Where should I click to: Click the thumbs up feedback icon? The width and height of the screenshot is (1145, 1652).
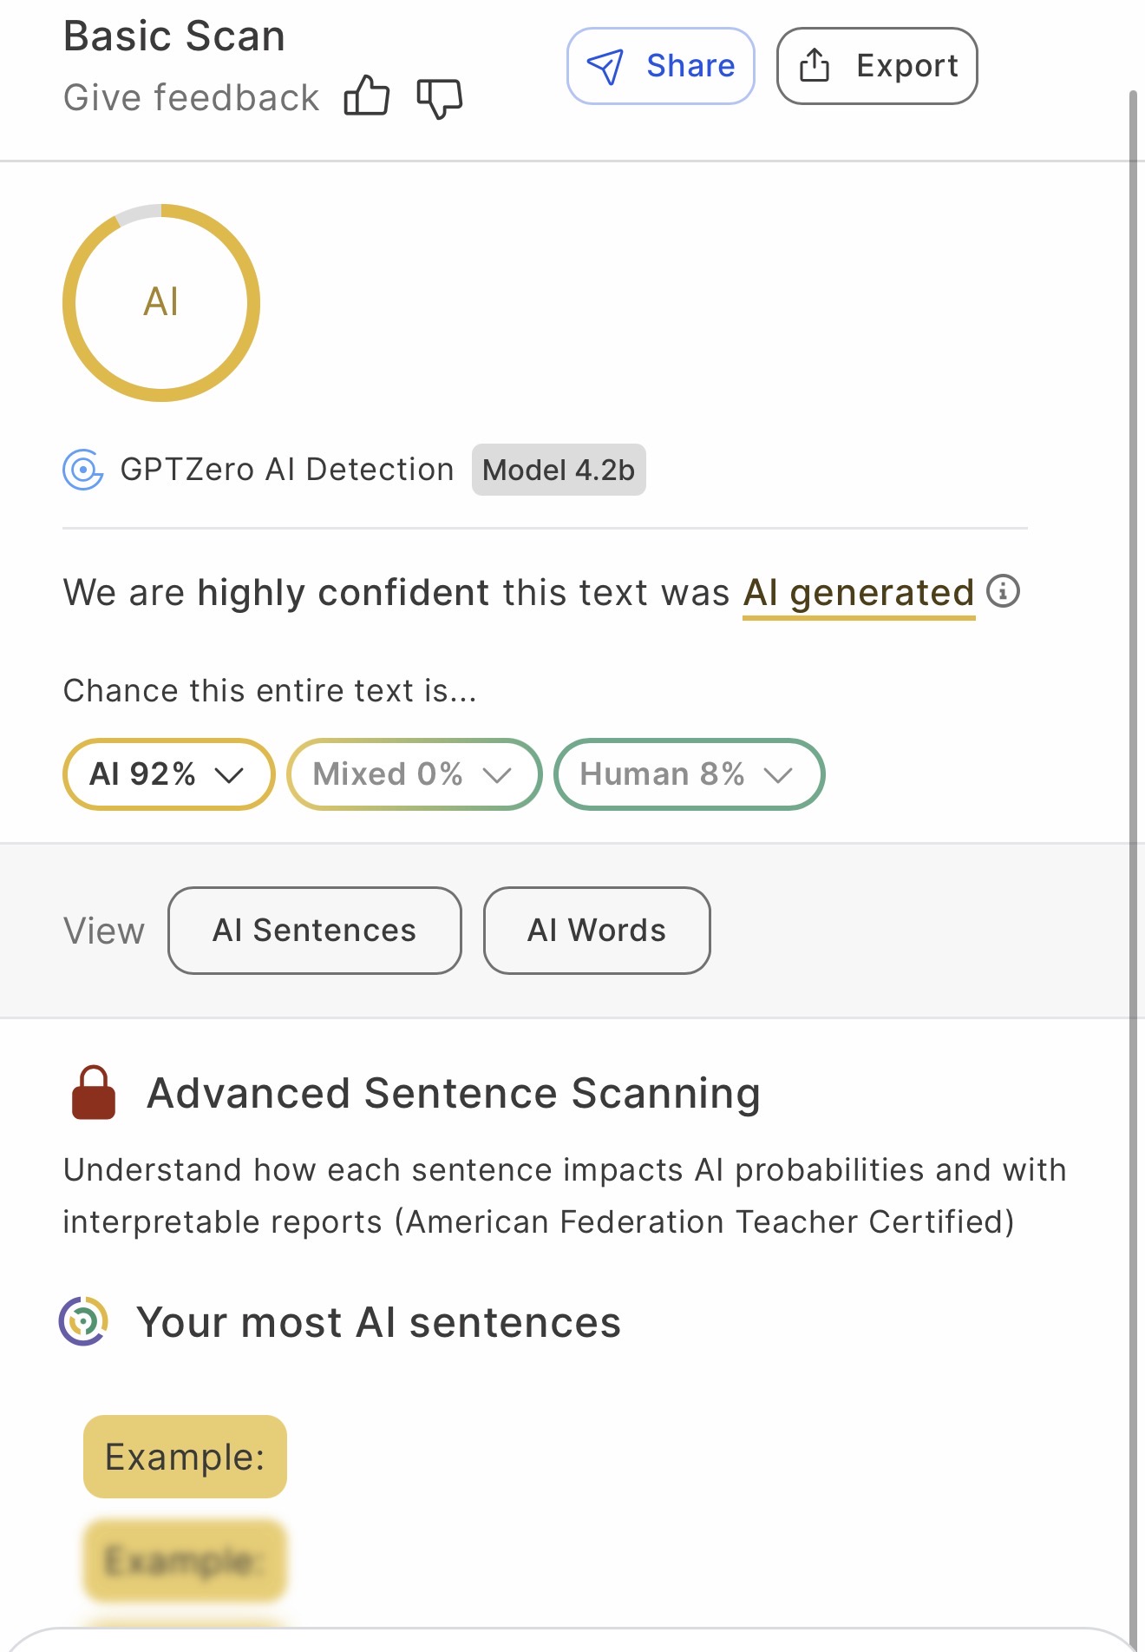366,96
